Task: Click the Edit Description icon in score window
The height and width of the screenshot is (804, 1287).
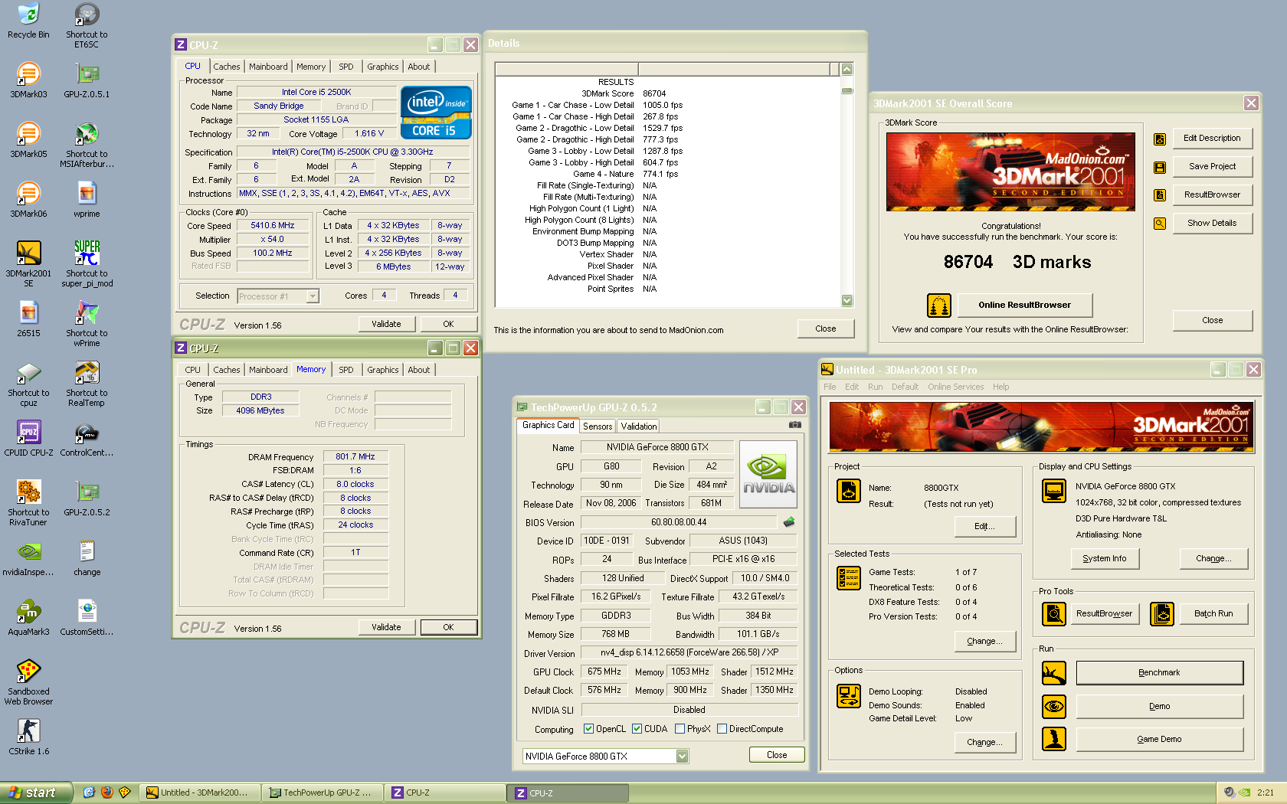Action: tap(1160, 139)
